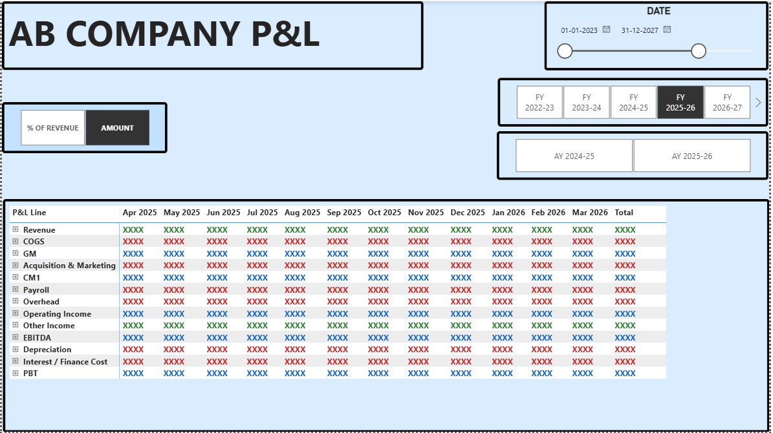Click the Nov 2025 column header
Image resolution: width=773 pixels, height=433 pixels.
[426, 213]
